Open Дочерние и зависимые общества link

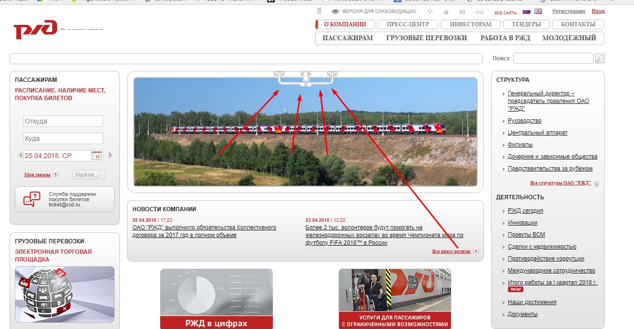point(552,157)
